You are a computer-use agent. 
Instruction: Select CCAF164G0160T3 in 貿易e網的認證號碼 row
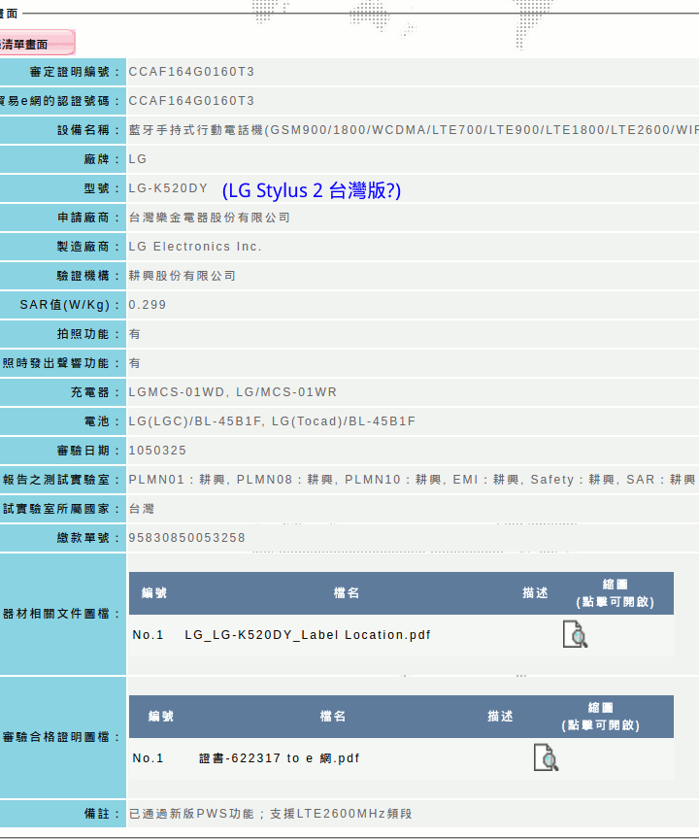tap(191, 101)
